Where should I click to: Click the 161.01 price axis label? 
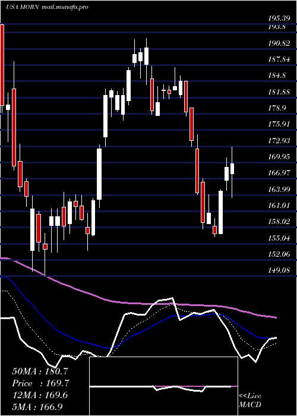tap(279, 206)
